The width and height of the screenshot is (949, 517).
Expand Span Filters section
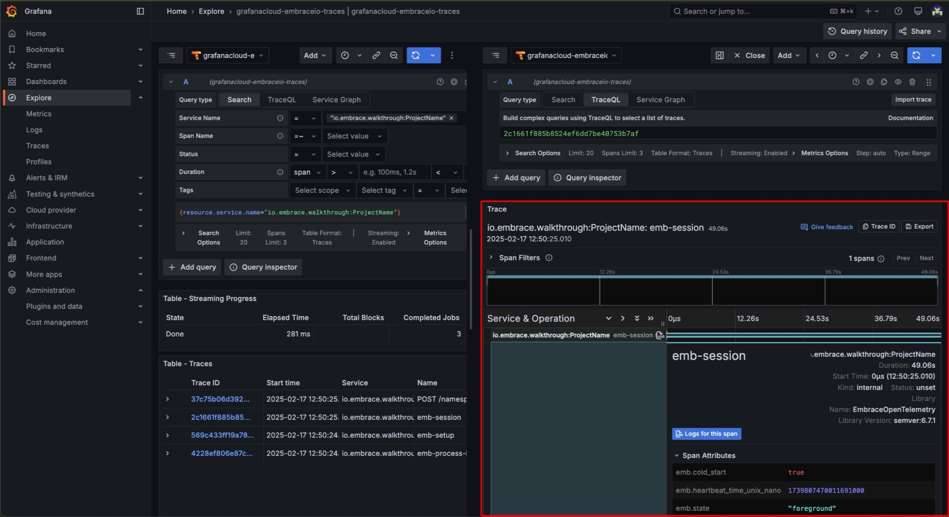click(491, 258)
